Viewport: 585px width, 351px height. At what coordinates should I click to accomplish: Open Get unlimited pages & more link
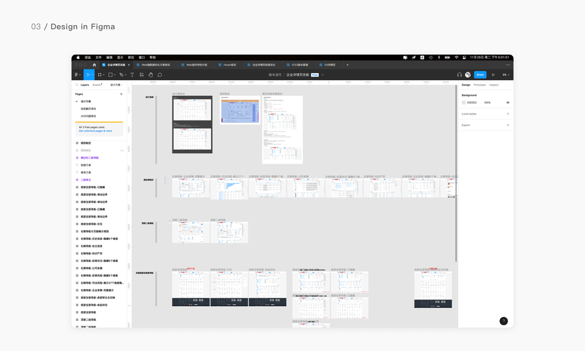(95, 131)
